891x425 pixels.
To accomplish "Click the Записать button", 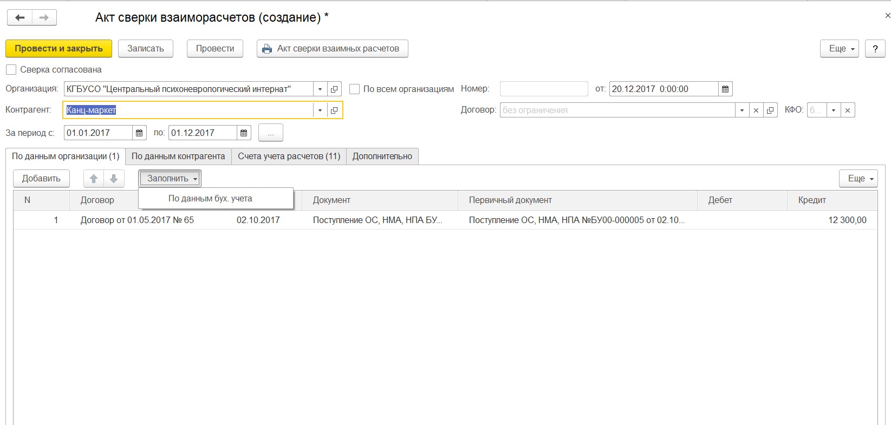I will pyautogui.click(x=146, y=49).
